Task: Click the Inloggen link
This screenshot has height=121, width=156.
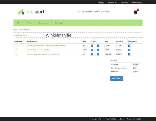Action: coord(101,2)
